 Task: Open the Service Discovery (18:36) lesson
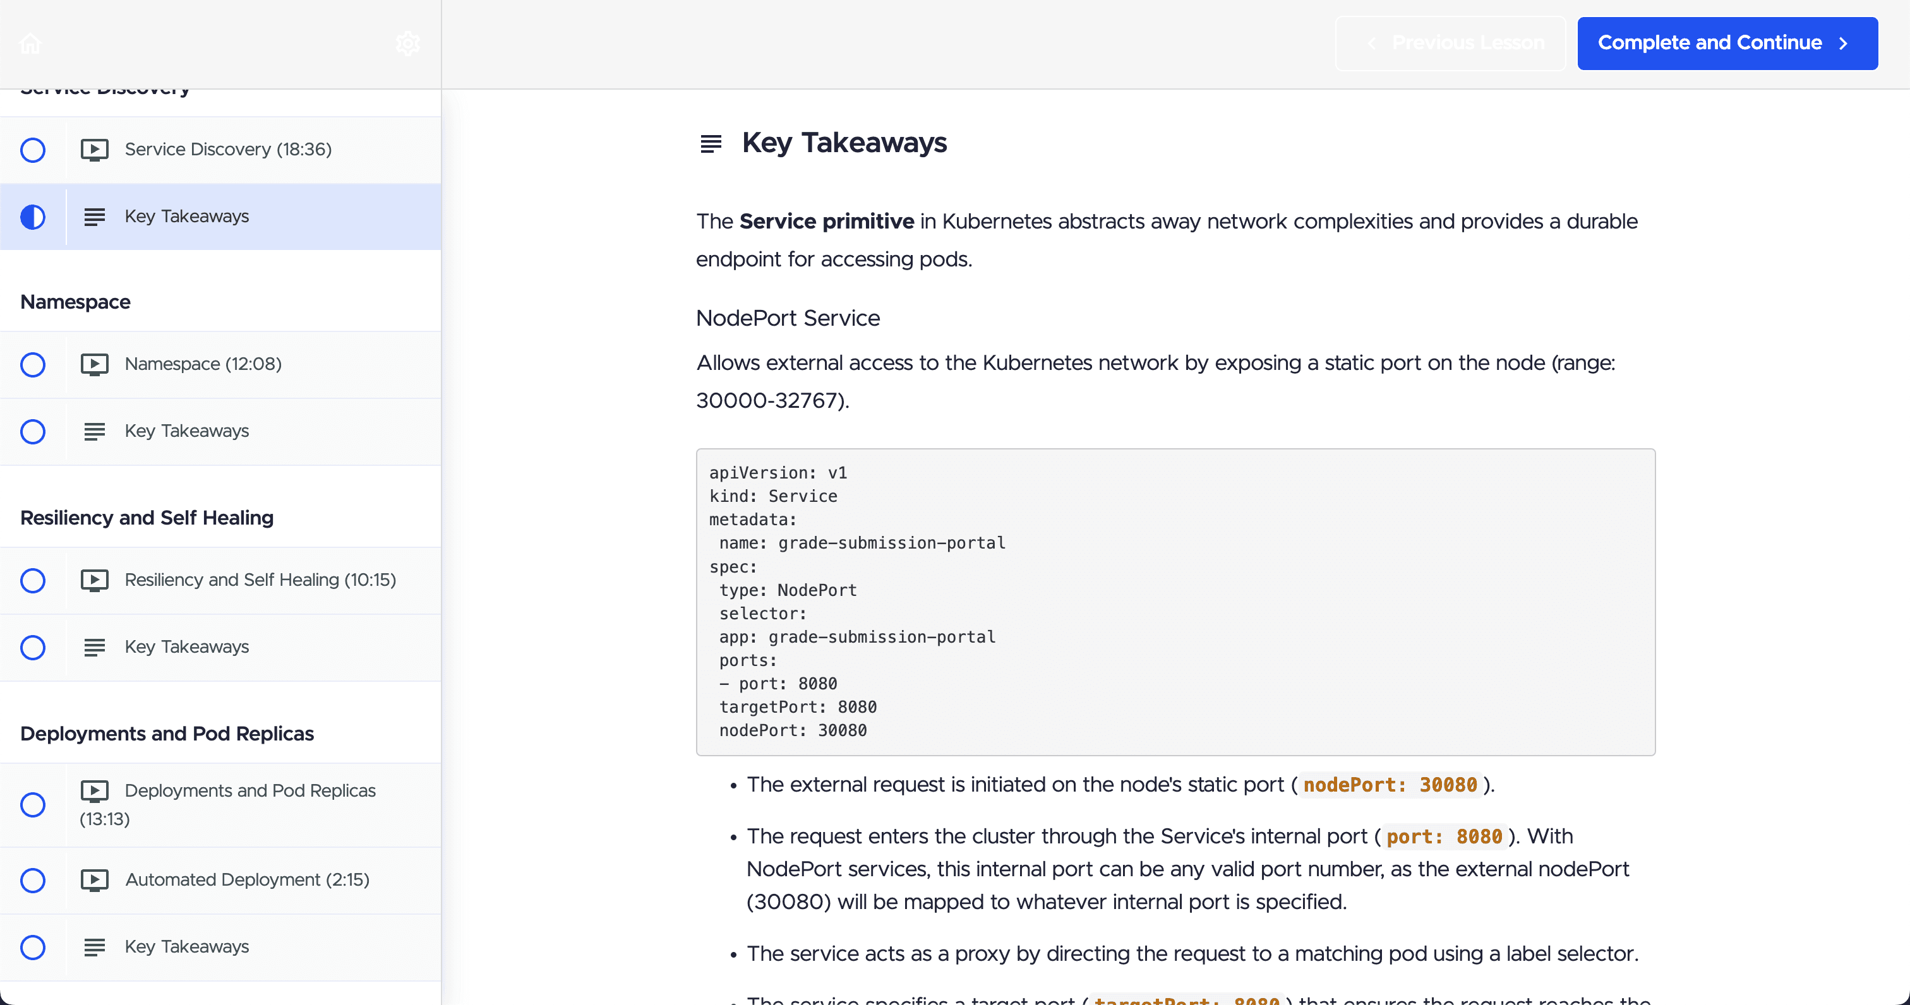click(x=220, y=150)
